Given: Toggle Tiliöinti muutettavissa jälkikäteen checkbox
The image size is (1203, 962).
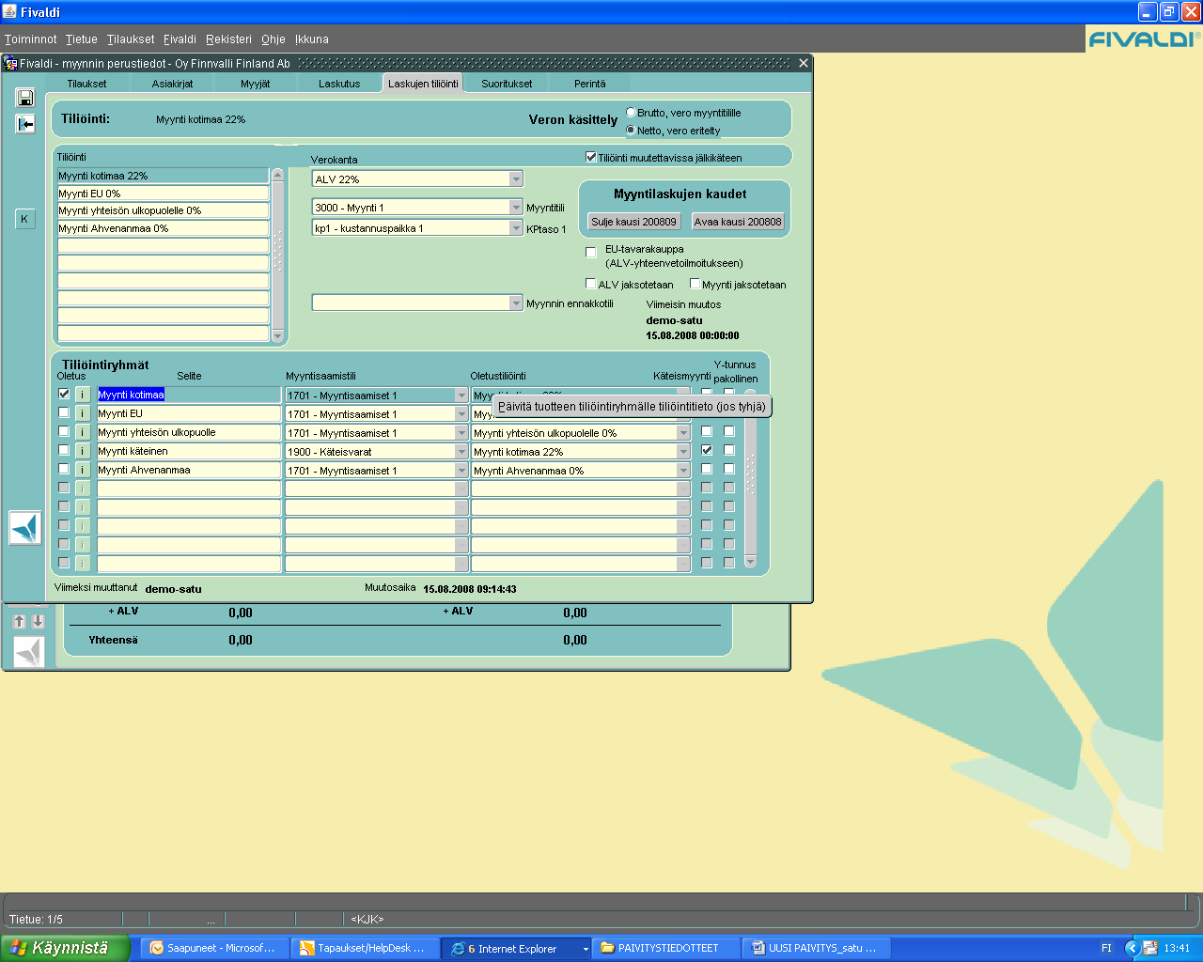Looking at the screenshot, I should (591, 157).
